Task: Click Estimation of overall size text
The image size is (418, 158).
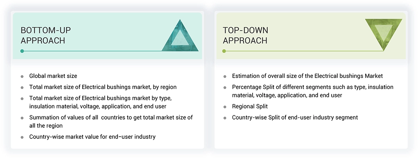Action: click(307, 76)
